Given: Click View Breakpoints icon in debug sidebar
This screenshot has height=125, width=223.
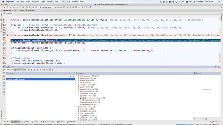Looking at the screenshot, I should click(4, 76).
